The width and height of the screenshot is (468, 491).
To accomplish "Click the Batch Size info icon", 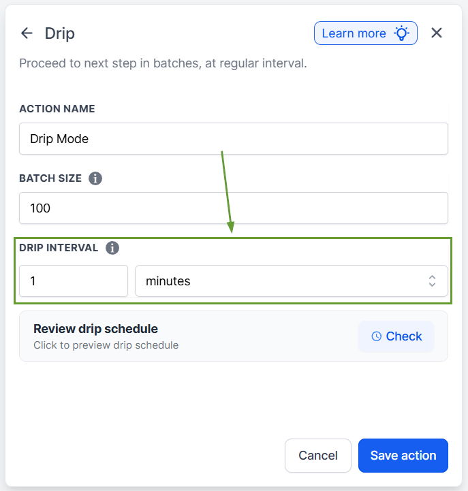I will (x=95, y=178).
